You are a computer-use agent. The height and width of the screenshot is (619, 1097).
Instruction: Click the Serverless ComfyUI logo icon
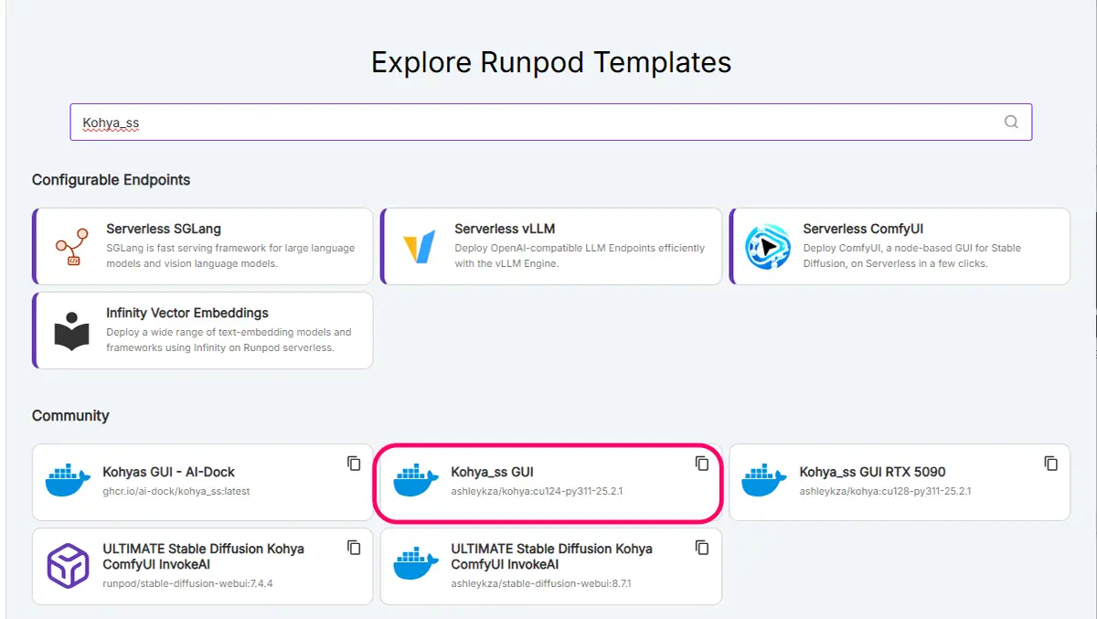point(768,247)
